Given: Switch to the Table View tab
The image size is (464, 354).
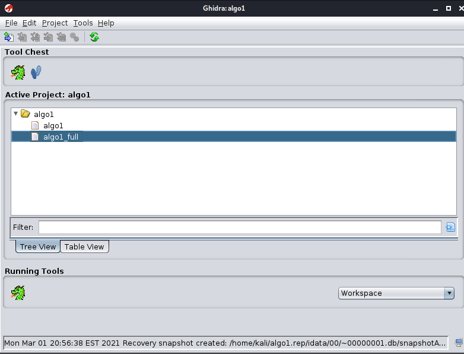Looking at the screenshot, I should pyautogui.click(x=84, y=246).
